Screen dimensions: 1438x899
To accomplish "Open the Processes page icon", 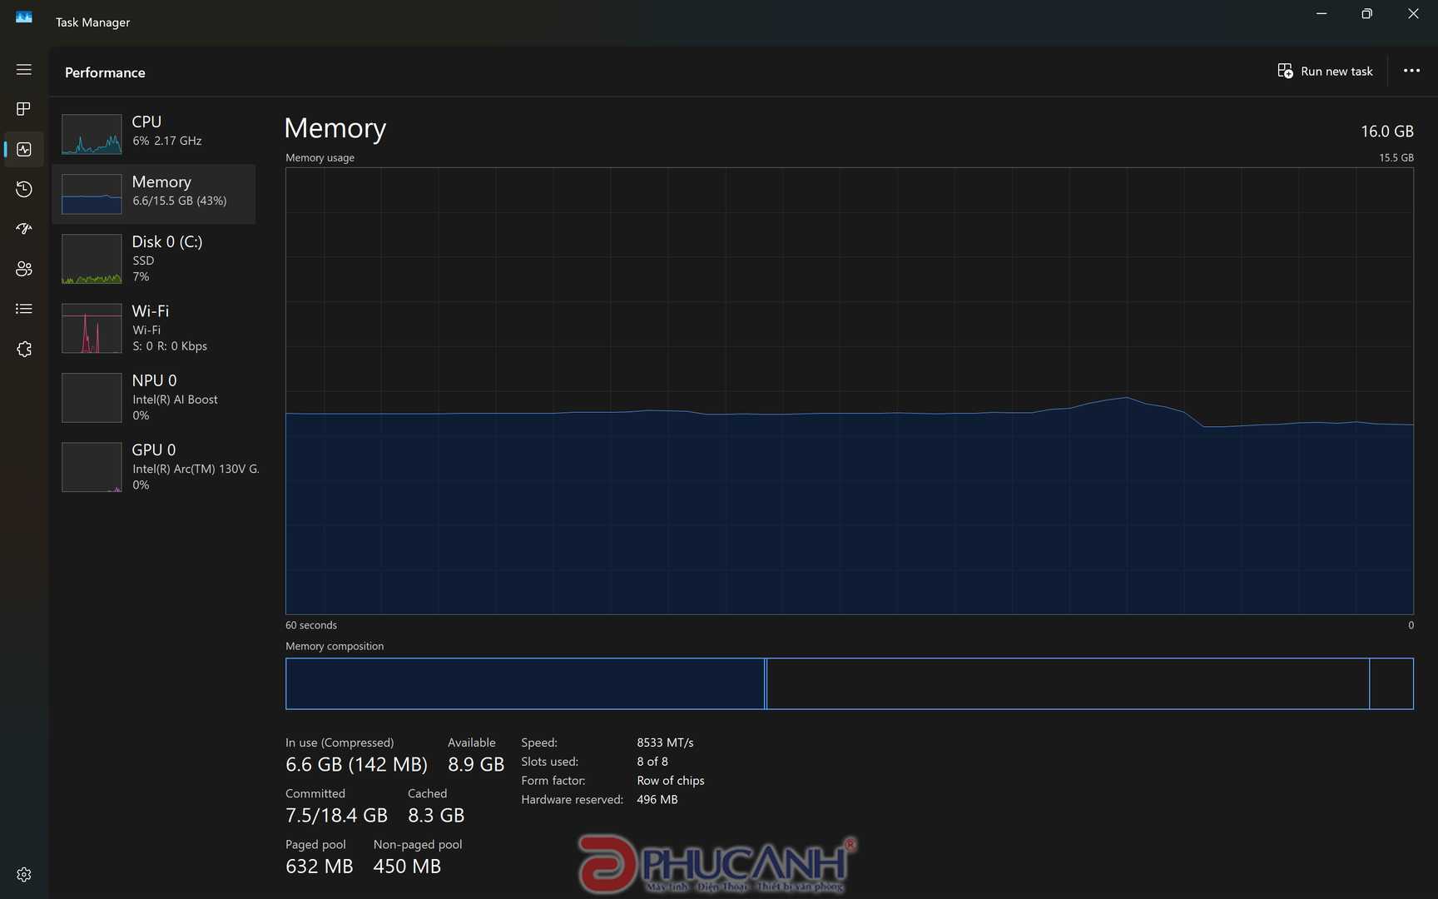I will pyautogui.click(x=24, y=109).
